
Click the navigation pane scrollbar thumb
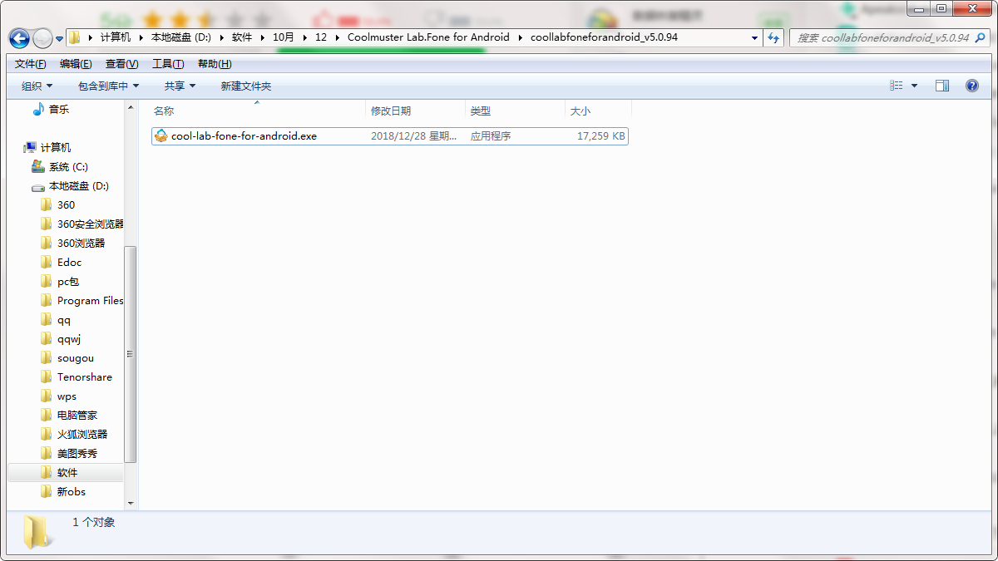[131, 354]
